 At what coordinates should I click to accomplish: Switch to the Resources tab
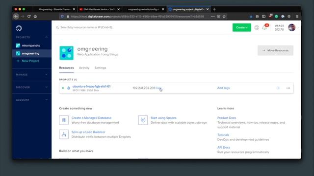(67, 68)
